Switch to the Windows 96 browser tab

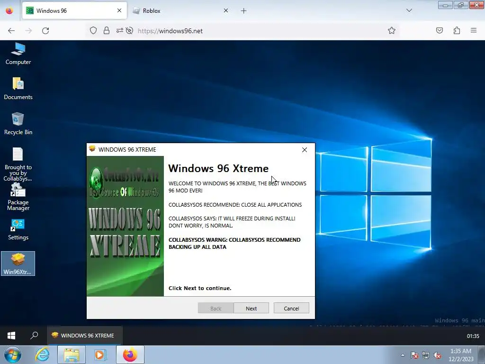pos(74,10)
